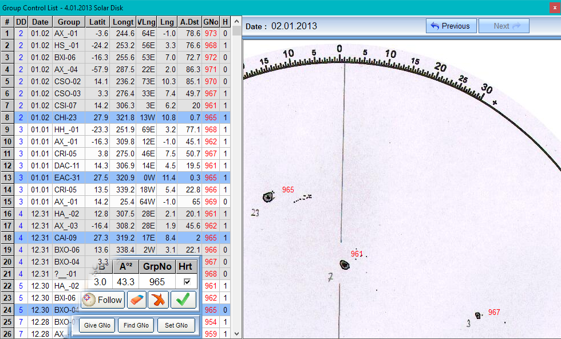Screen dimensions: 561x339
Task: Click the Find GNo button
Action: pos(136,325)
